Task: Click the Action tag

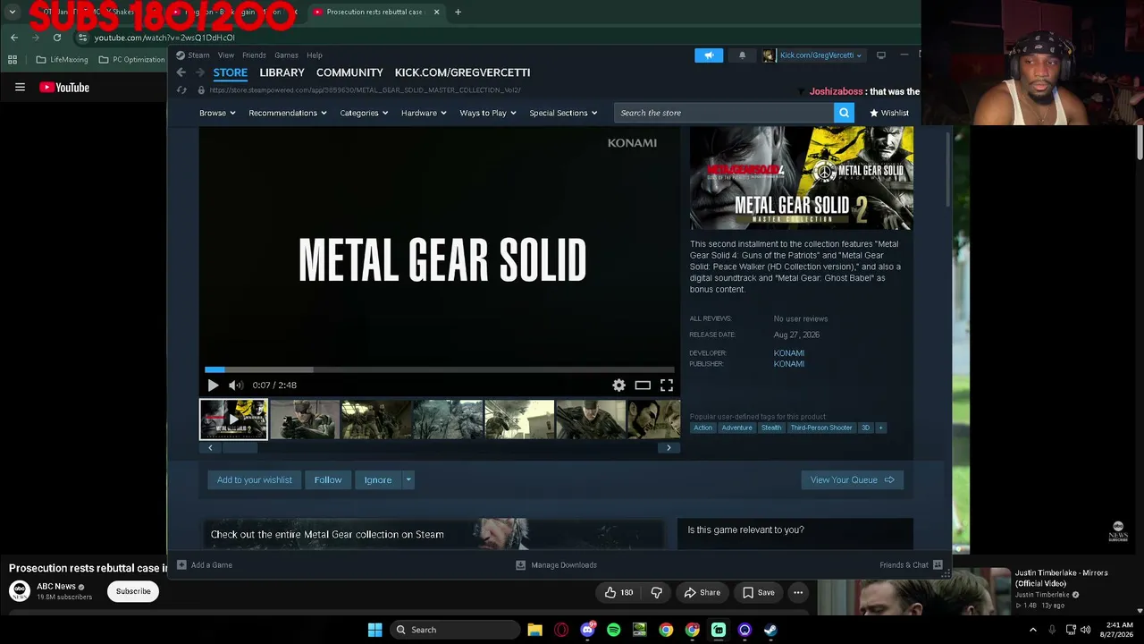Action: click(x=703, y=428)
